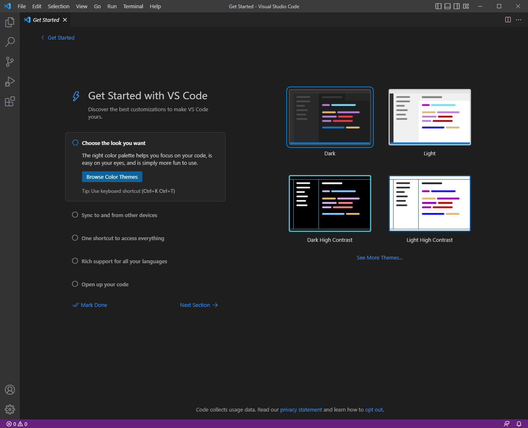Open the Explorer view in activity bar
Viewport: 528px width, 428px height.
[x=10, y=22]
